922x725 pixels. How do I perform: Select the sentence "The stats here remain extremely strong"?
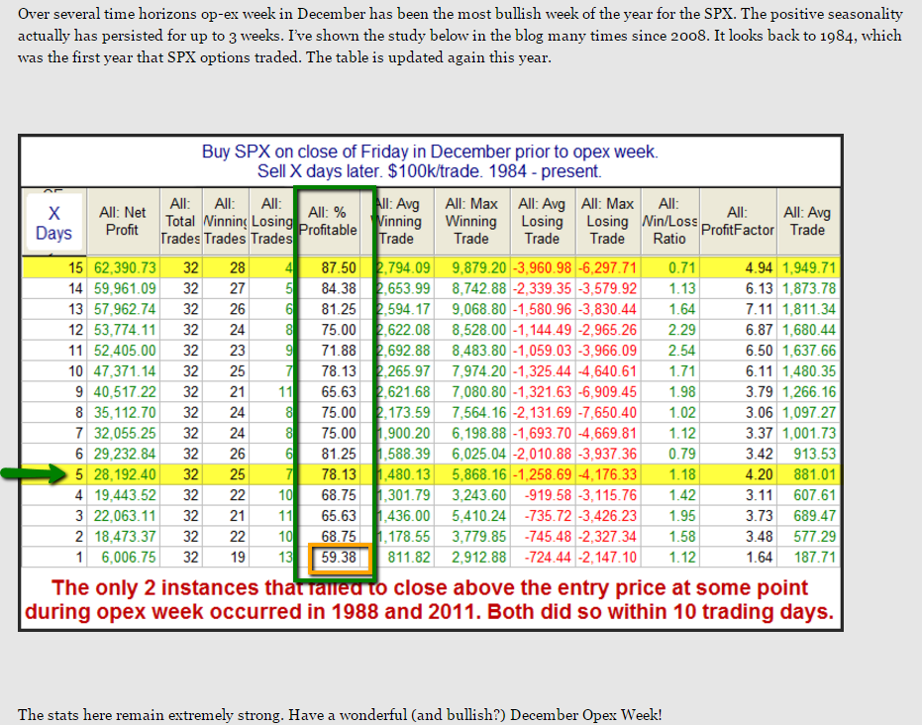click(x=340, y=715)
